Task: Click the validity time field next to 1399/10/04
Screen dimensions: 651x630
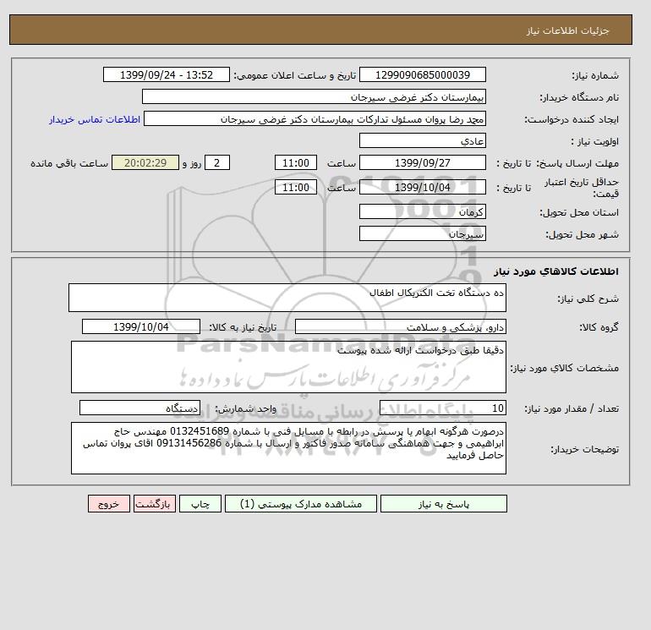Action: [x=296, y=187]
